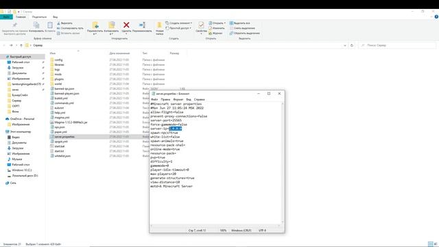Expand the address bar history dropdown
Viewport: 439px width, 247px height.
point(344,45)
